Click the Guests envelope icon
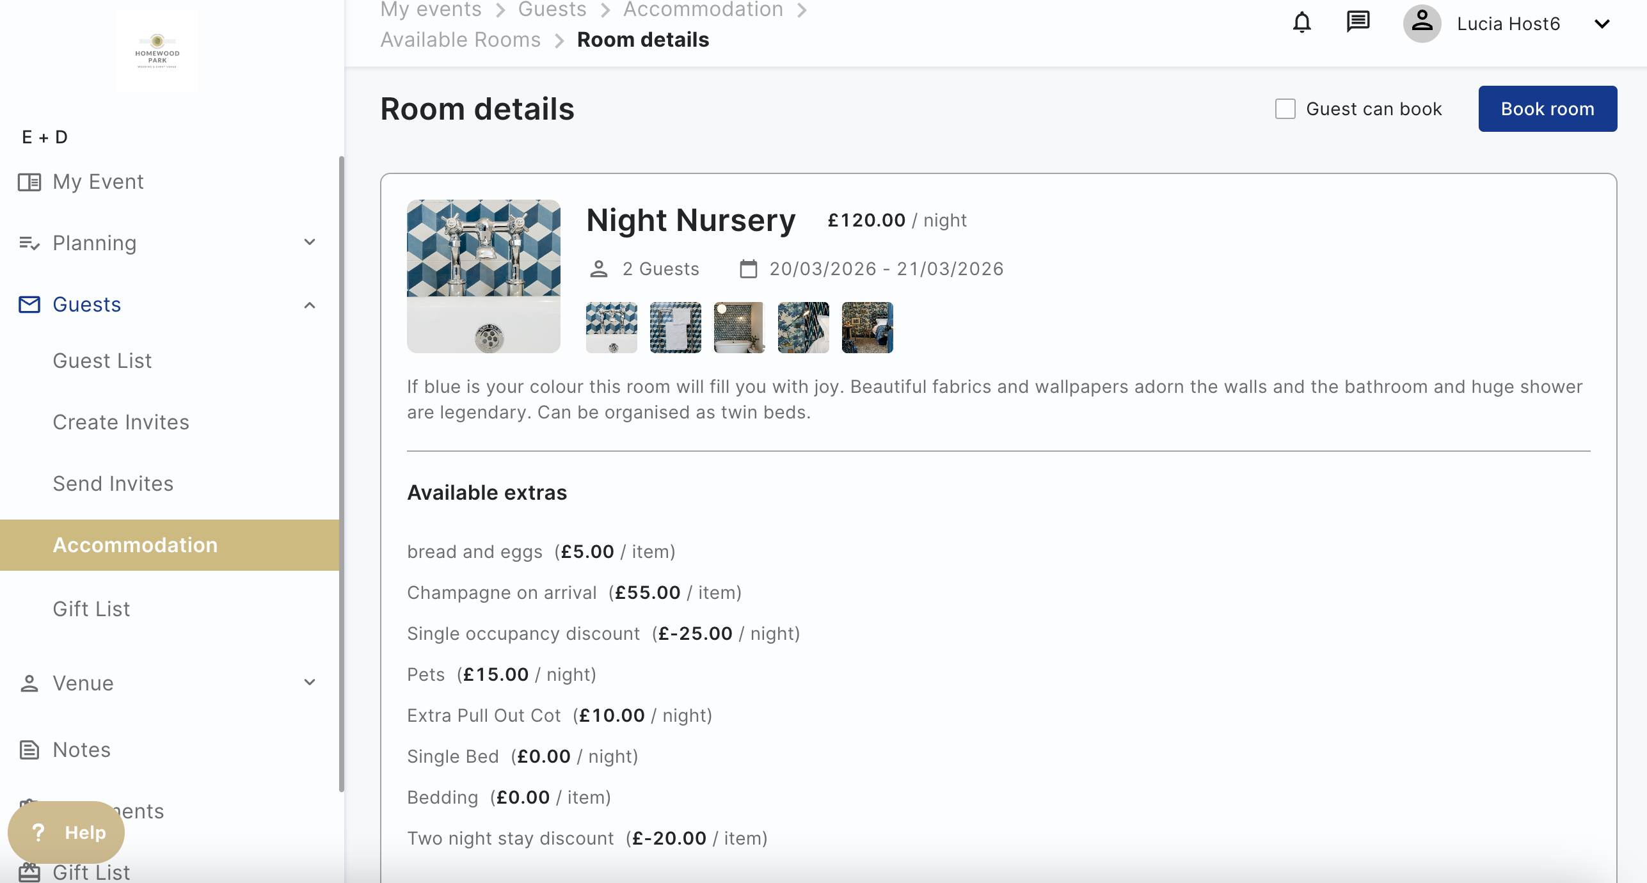This screenshot has height=883, width=1647. coord(29,305)
